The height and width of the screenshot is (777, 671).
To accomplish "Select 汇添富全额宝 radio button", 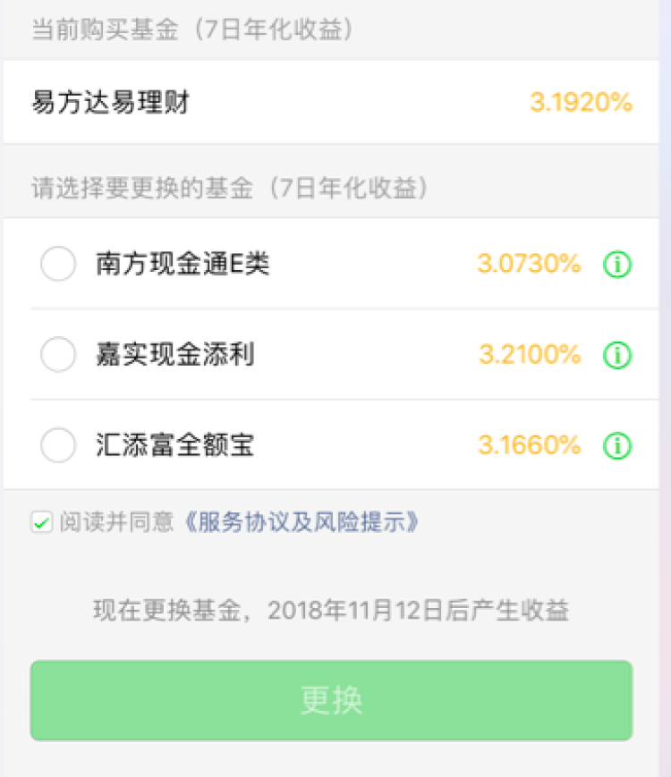I will 58,445.
